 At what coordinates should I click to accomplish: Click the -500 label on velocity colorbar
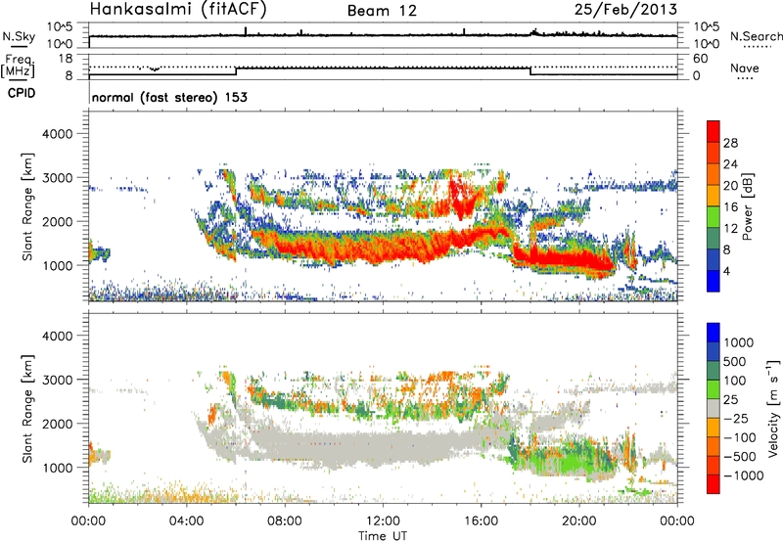click(740, 457)
